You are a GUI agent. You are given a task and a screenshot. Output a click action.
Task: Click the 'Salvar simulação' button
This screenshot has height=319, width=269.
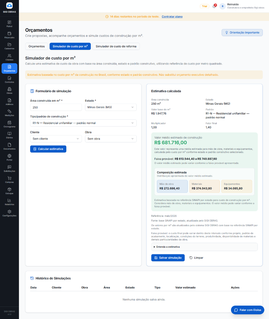pyautogui.click(x=168, y=258)
